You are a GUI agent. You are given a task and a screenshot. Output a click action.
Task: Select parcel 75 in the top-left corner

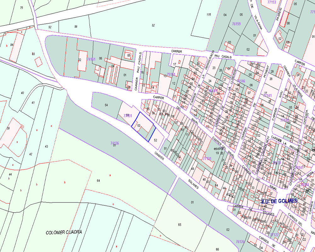click(21, 8)
